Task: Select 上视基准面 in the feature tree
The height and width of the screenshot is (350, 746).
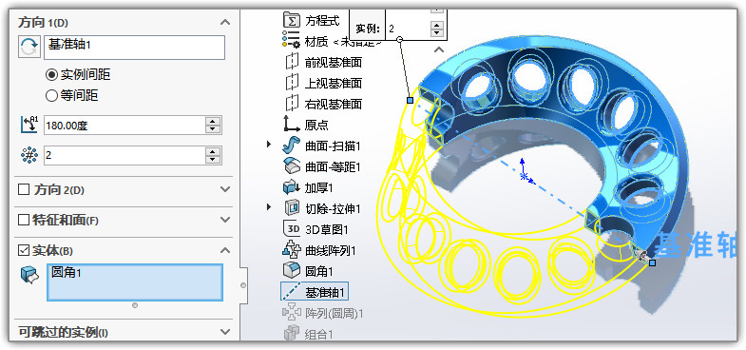Action: pos(333,83)
